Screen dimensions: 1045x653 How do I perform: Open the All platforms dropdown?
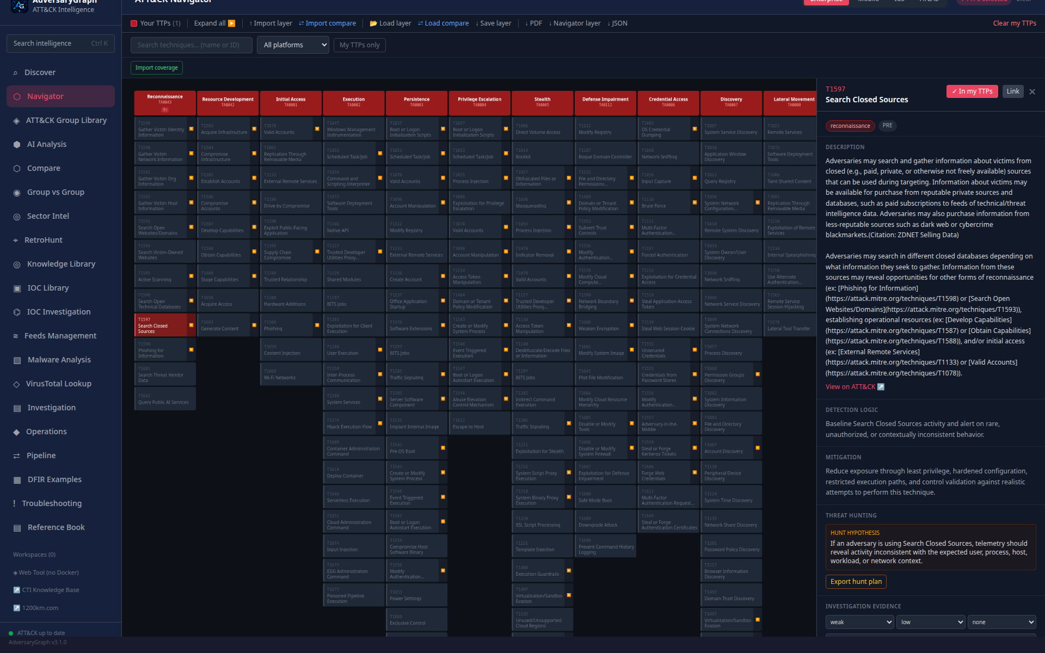(x=293, y=45)
